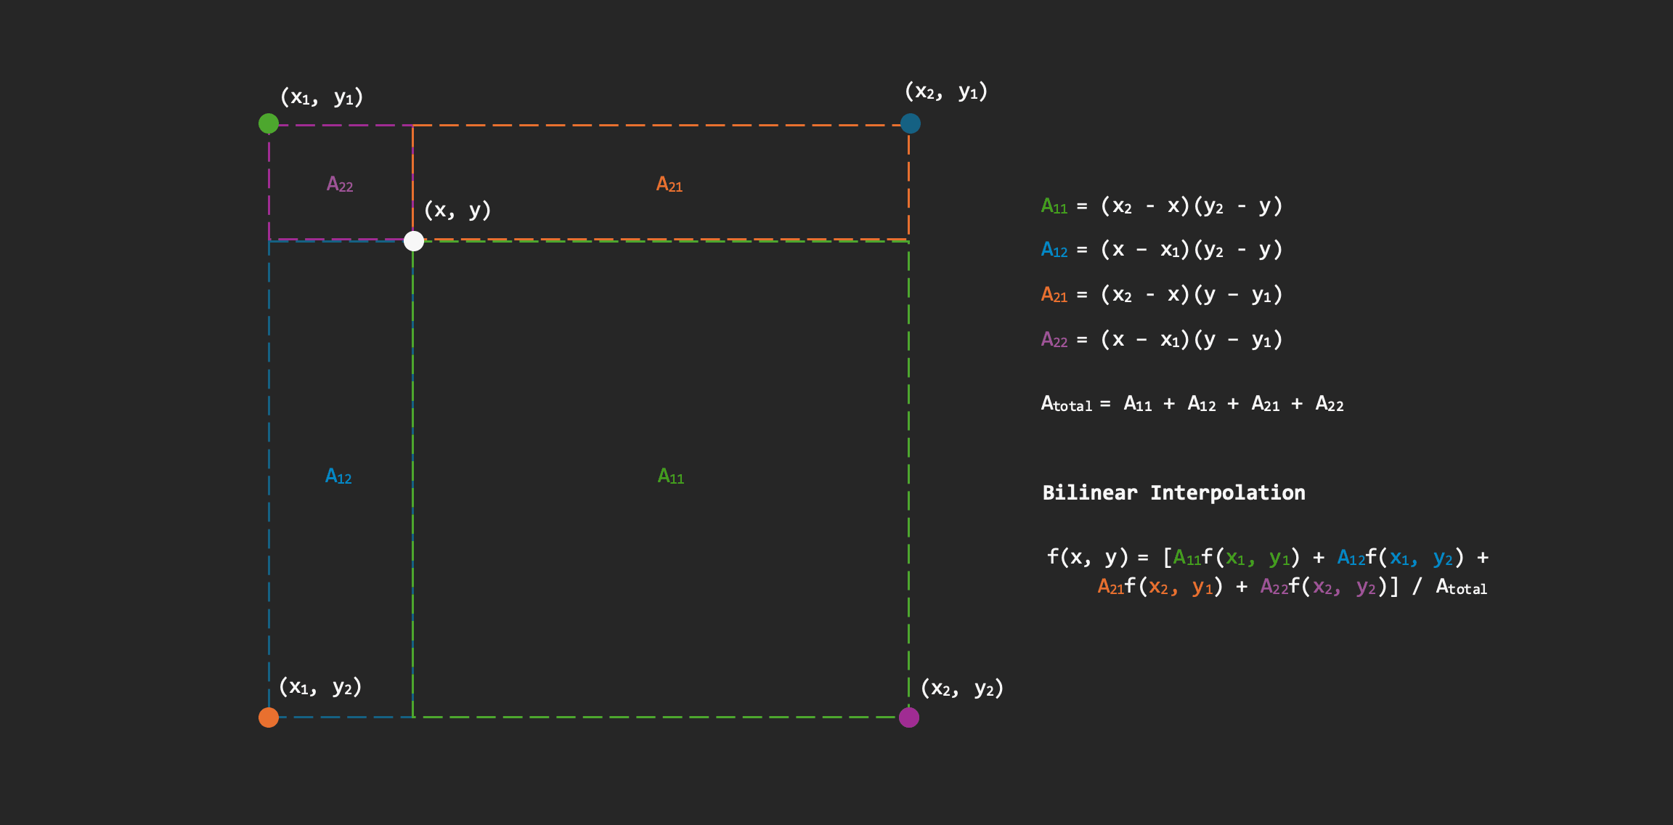Click the green A11 formula line

pyautogui.click(x=1161, y=206)
